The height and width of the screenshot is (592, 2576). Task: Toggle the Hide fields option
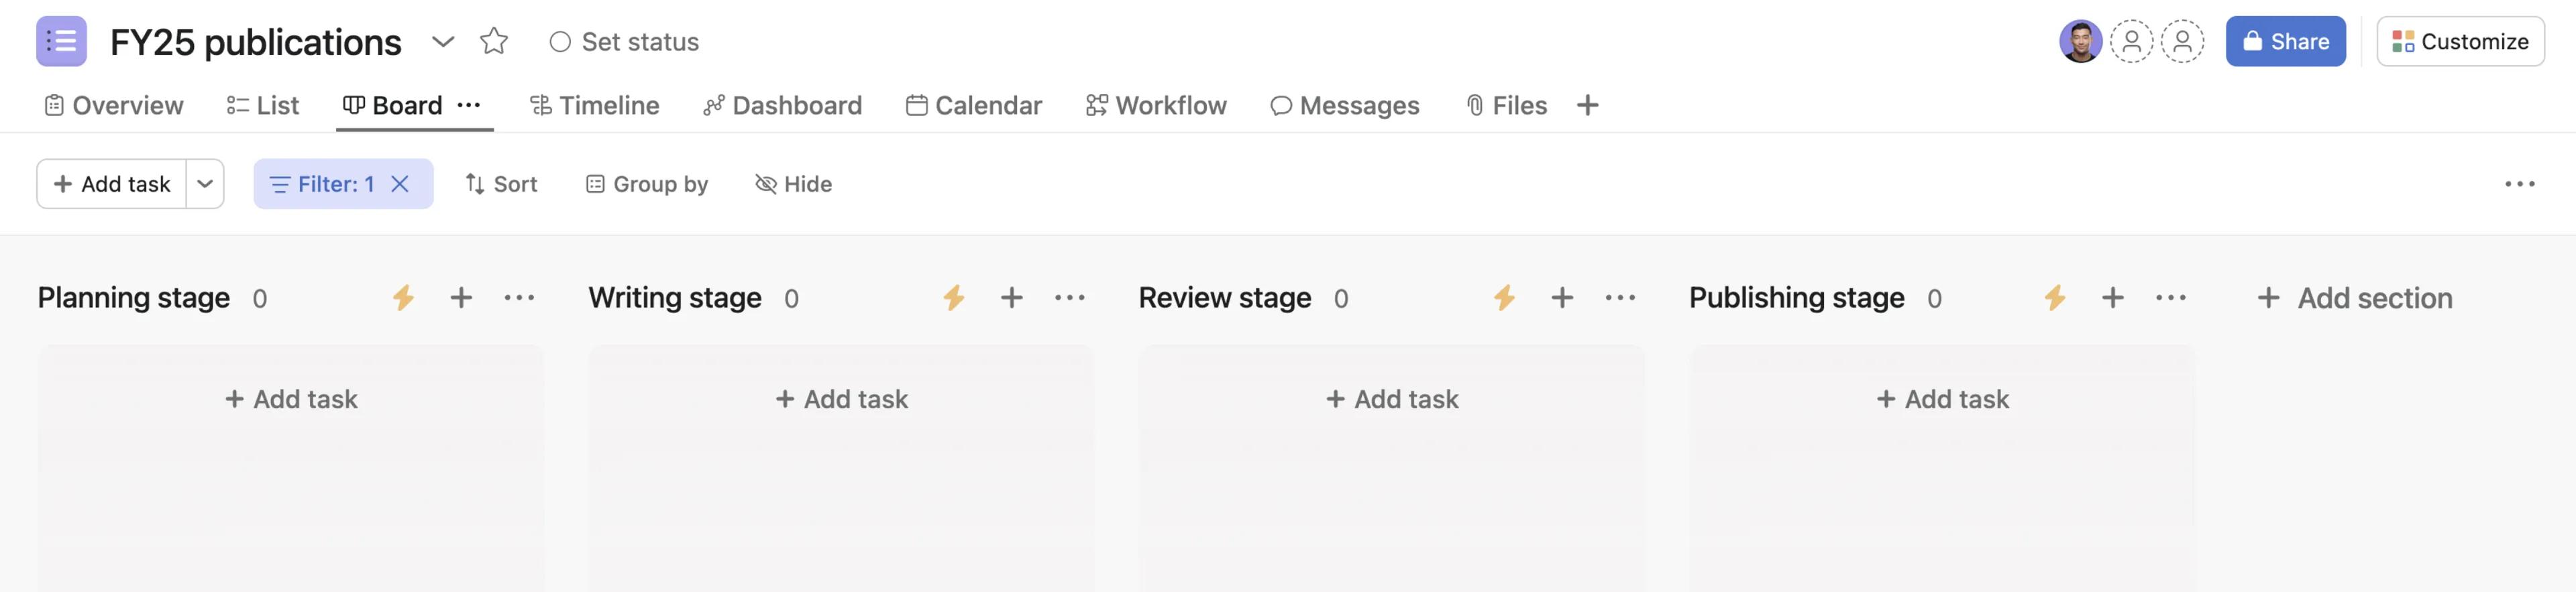[x=794, y=184]
